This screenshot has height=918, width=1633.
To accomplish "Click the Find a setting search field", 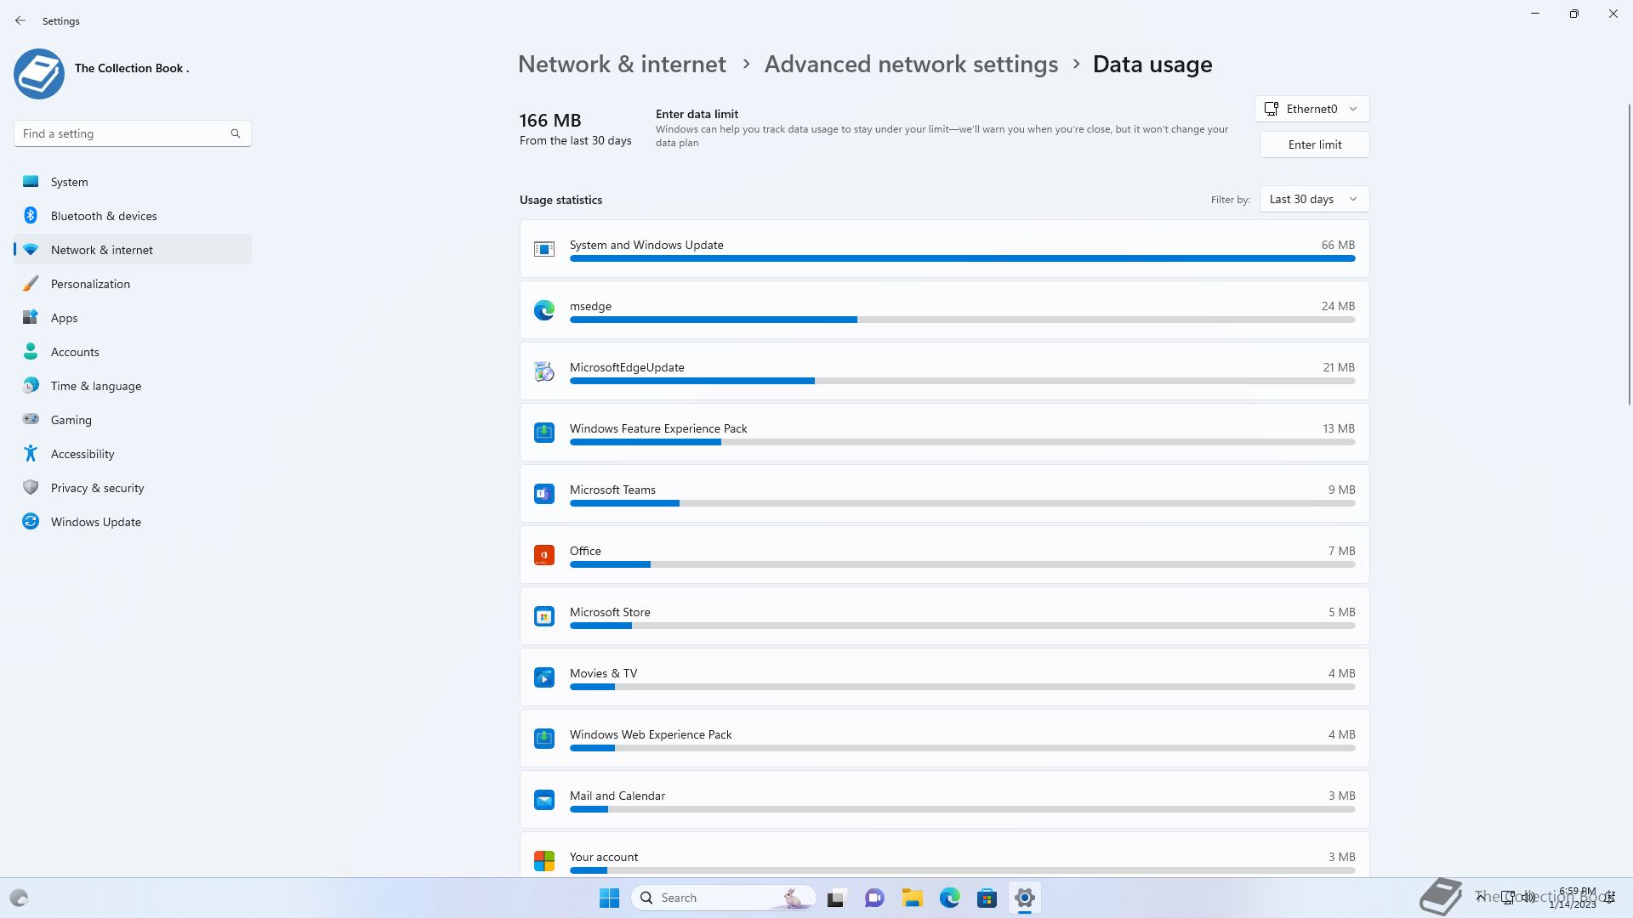I will pos(133,133).
